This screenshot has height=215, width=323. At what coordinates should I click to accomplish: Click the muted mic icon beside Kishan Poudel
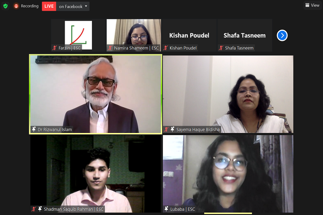tap(165, 48)
